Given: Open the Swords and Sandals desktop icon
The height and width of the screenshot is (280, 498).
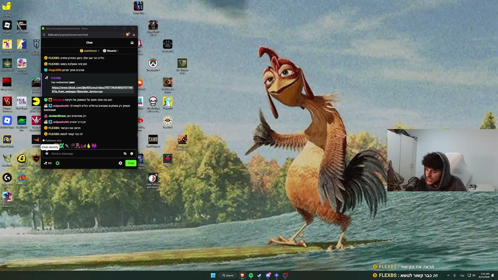Looking at the screenshot, I should pyautogui.click(x=182, y=143).
